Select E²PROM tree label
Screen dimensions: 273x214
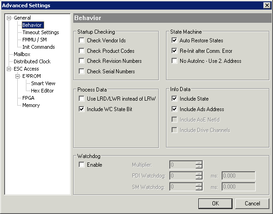point(31,76)
